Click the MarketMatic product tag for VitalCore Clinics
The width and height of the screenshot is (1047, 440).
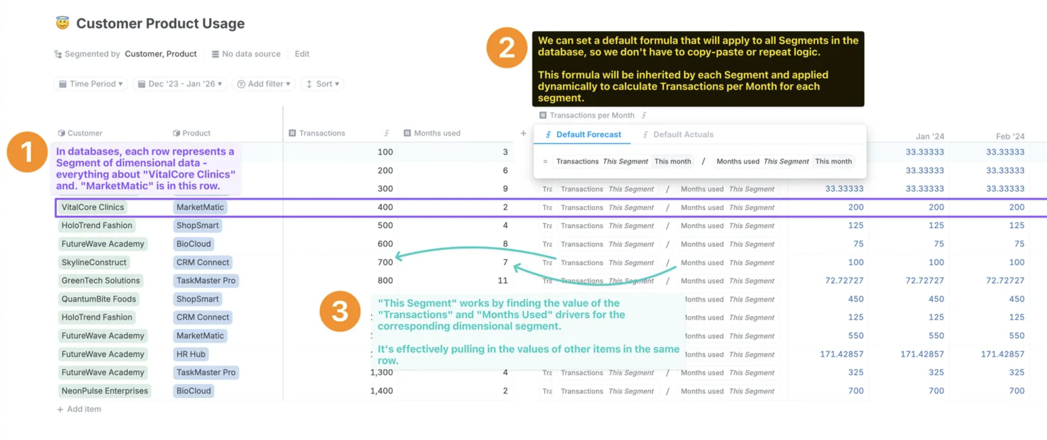(x=200, y=207)
